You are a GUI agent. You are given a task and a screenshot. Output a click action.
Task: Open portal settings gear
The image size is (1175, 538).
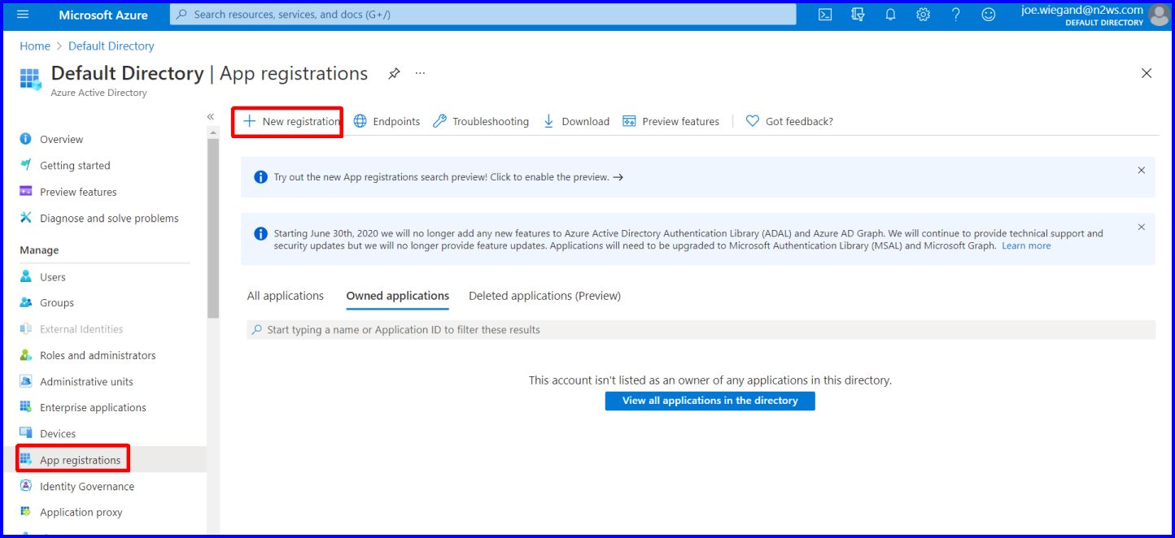point(923,15)
